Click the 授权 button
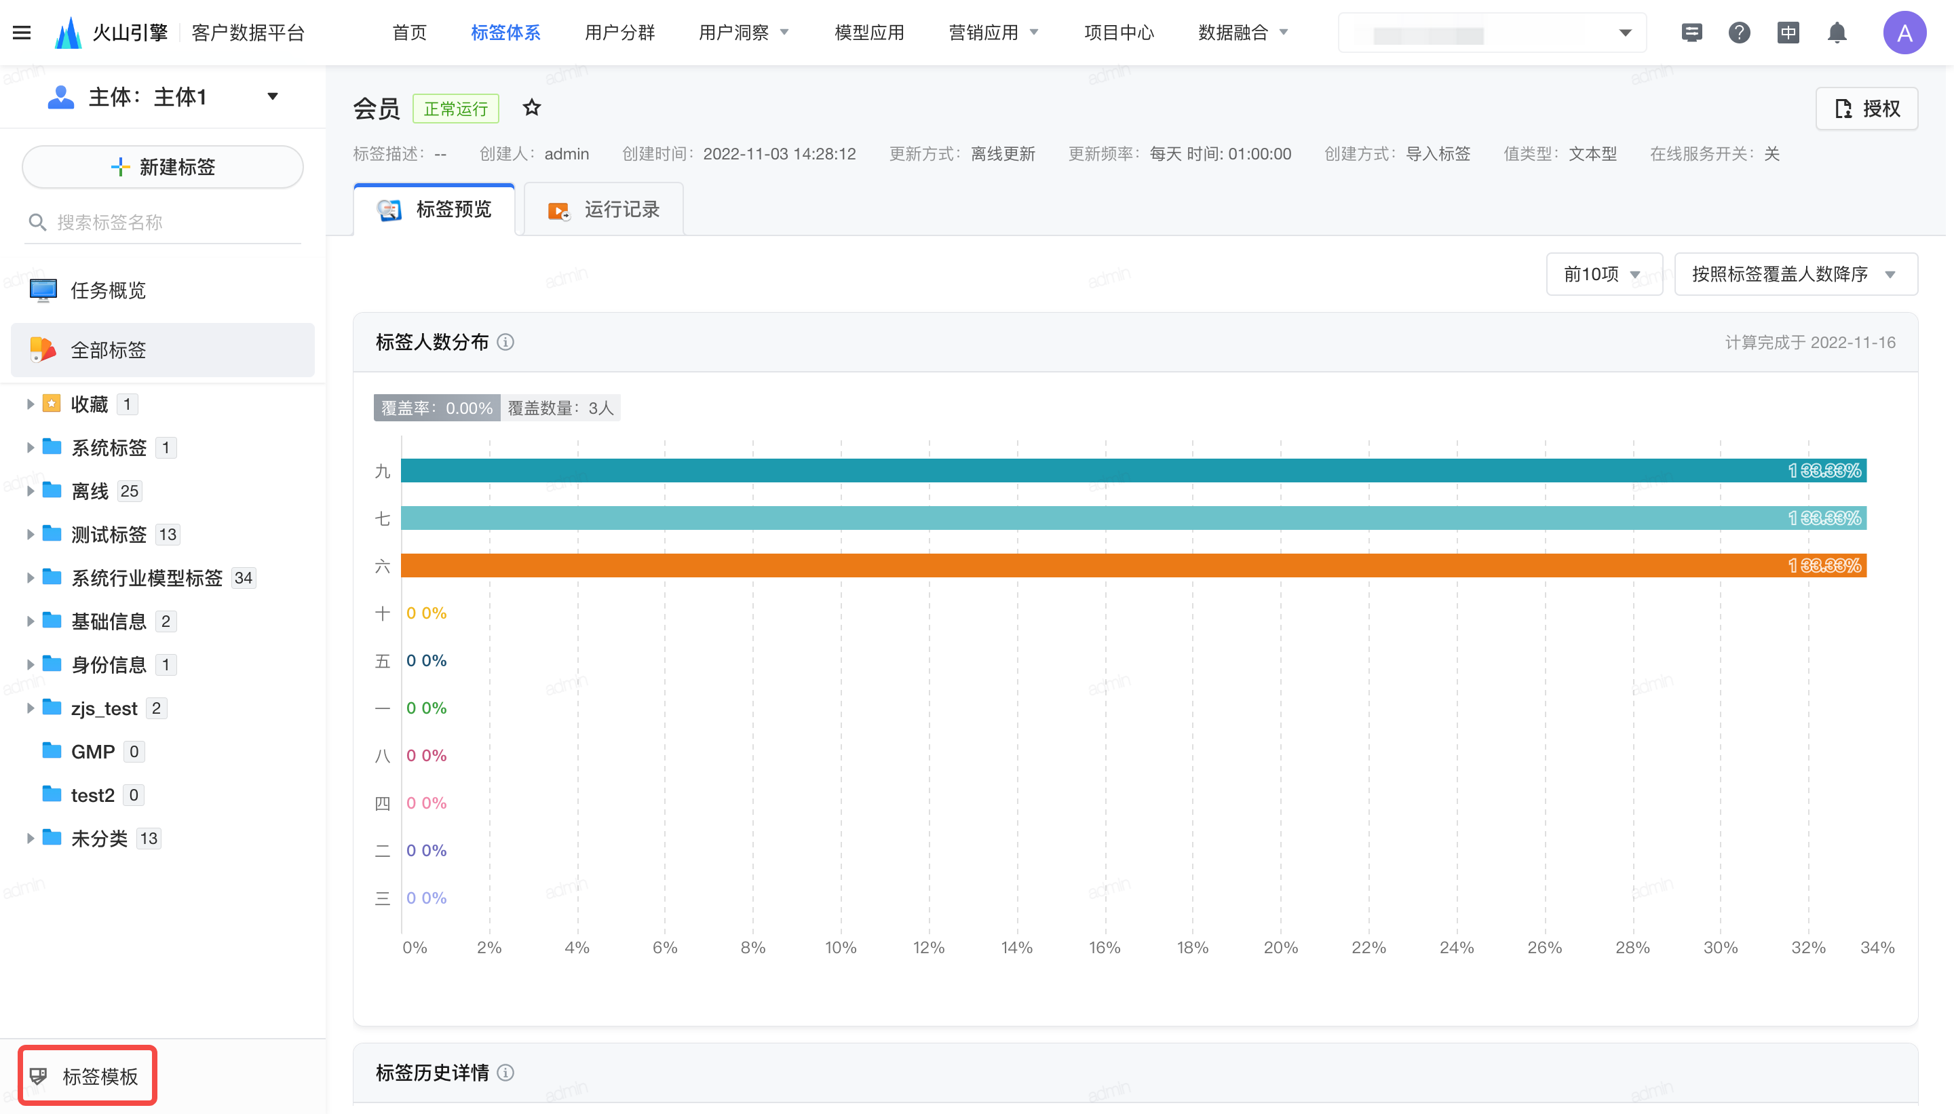 1866,109
